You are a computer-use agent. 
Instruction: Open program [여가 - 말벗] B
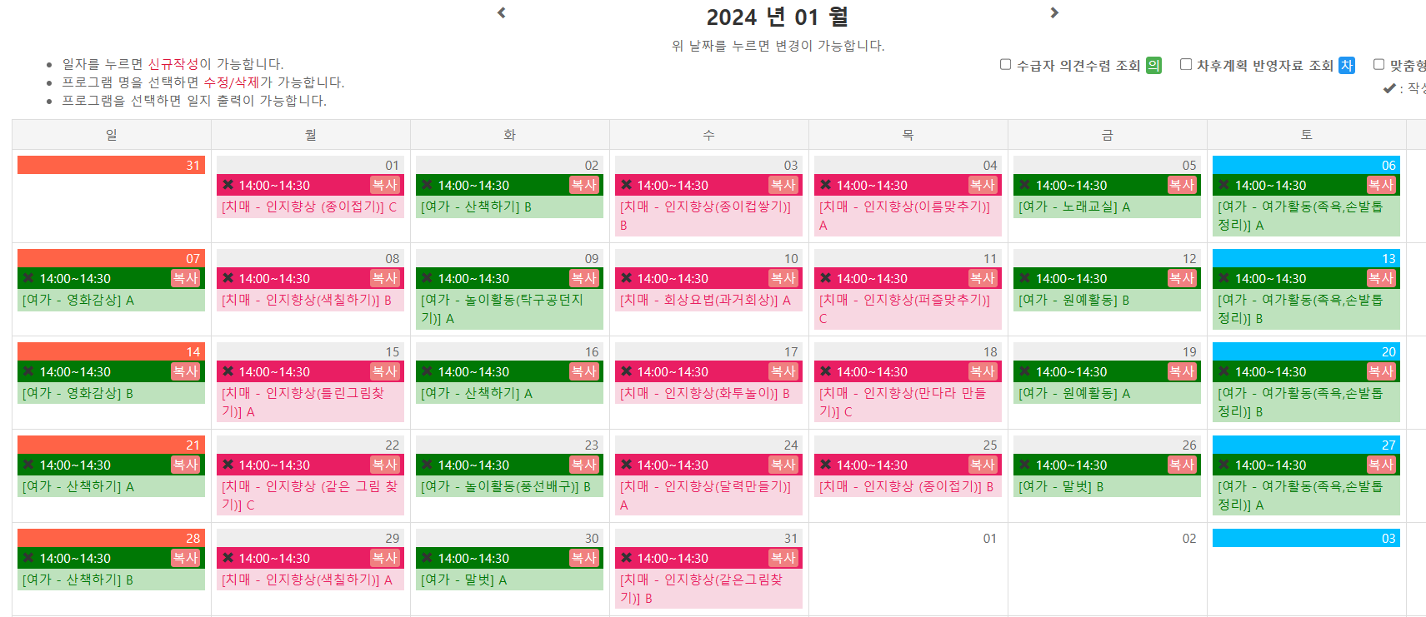point(1061,486)
